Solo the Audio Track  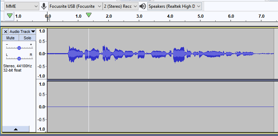click(x=27, y=38)
